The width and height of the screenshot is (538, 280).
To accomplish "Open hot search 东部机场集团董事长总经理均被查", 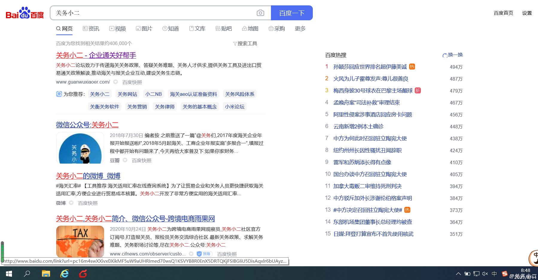I will coord(373,222).
